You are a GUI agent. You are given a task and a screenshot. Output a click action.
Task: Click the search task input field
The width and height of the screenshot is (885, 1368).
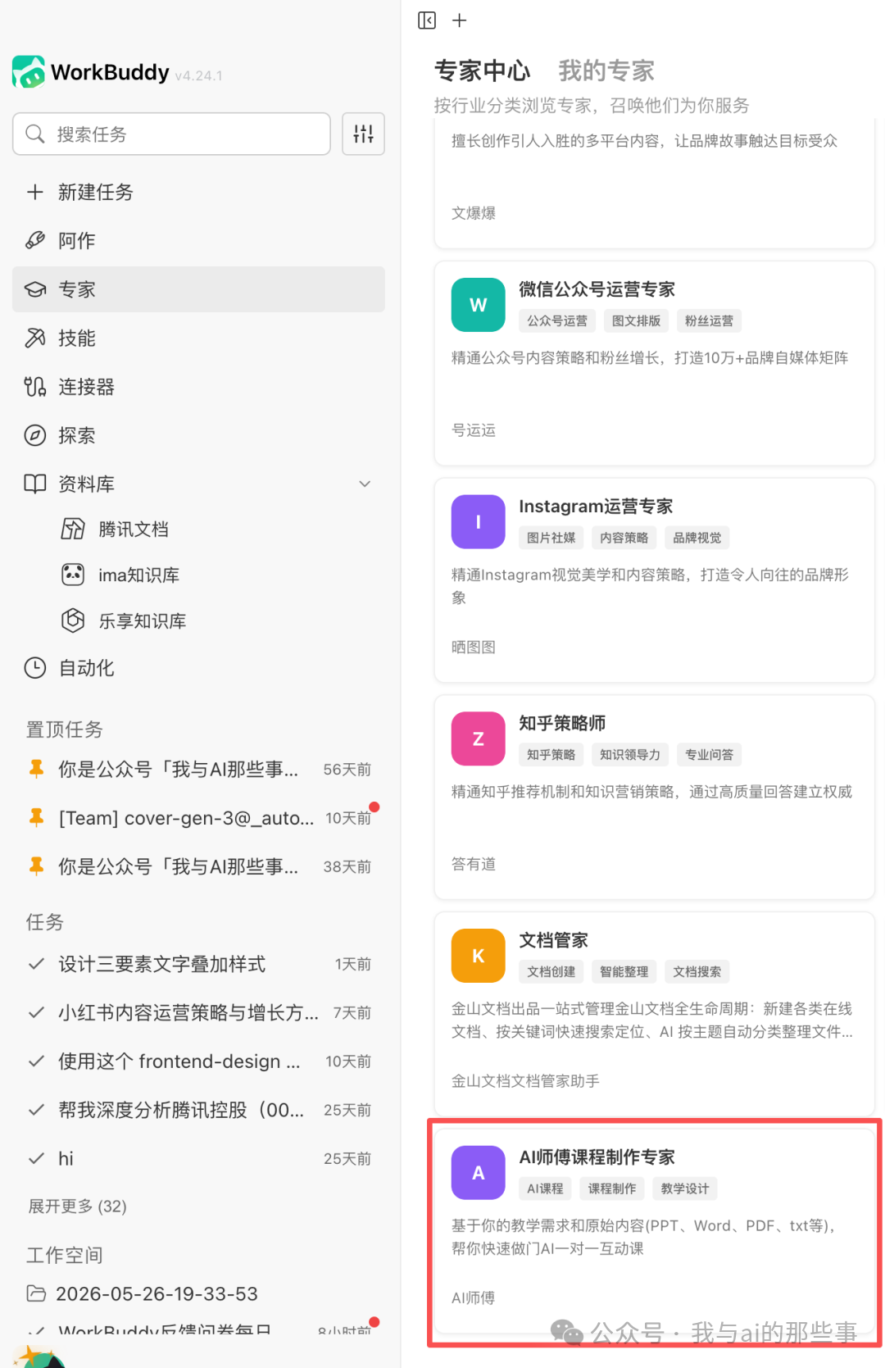tap(171, 134)
